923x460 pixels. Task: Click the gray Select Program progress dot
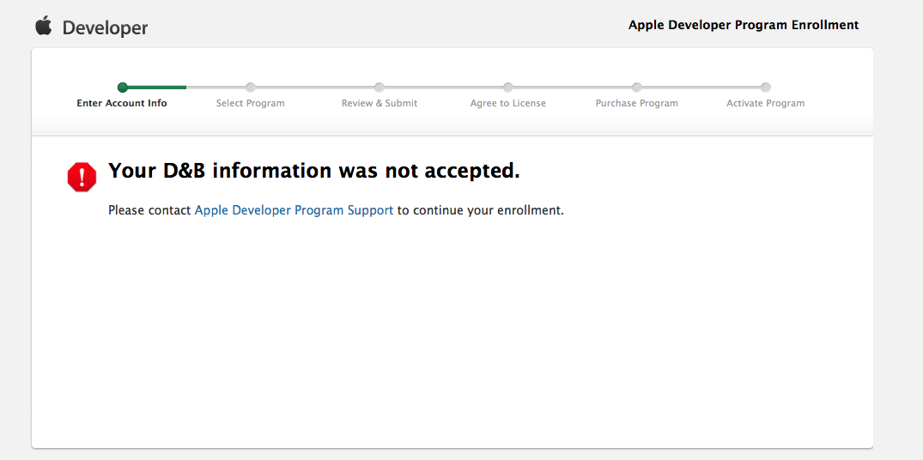[x=251, y=88]
